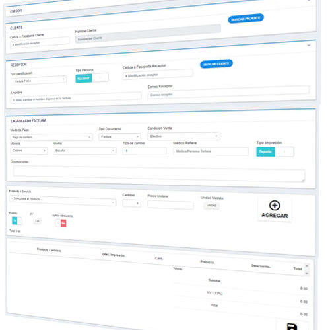
Task: Click the items table scrollbar
Action: [x=307, y=269]
